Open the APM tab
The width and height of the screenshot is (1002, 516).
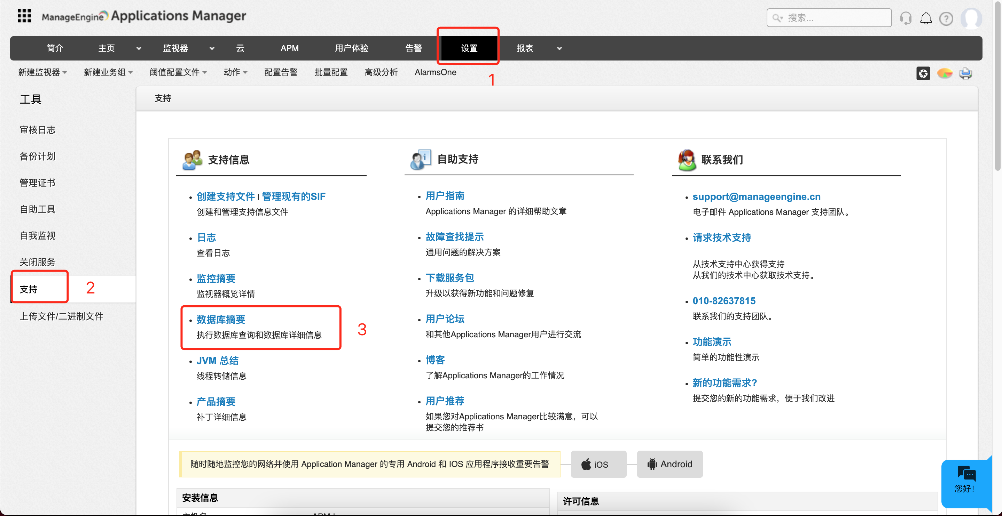click(x=290, y=48)
